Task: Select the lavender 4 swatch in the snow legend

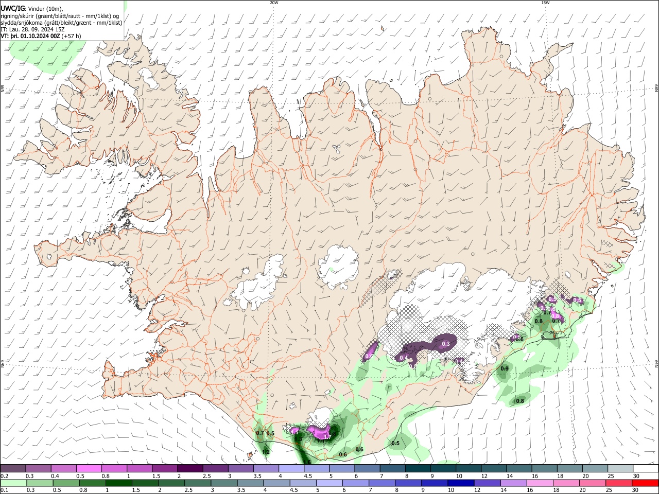Action: (x=291, y=469)
